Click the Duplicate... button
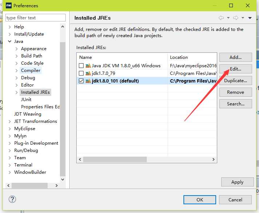 pos(235,81)
